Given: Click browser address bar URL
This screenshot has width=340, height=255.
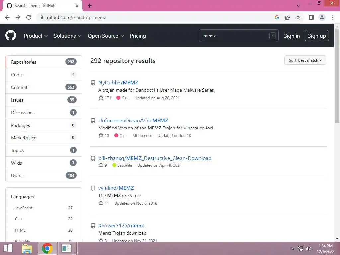Looking at the screenshot, I should 77,17.
